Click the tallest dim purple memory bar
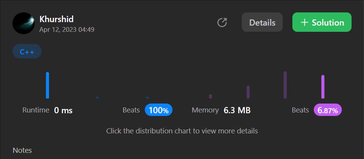The height and width of the screenshot is (159, 364). click(x=285, y=85)
